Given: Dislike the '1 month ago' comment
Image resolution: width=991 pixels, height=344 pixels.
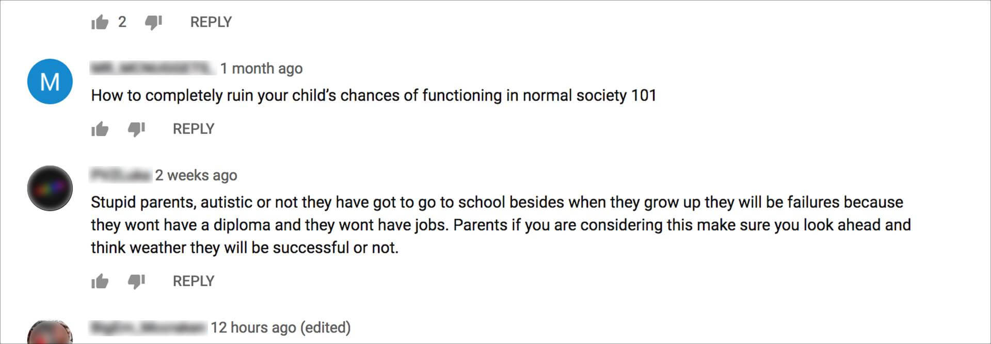Looking at the screenshot, I should tap(136, 129).
